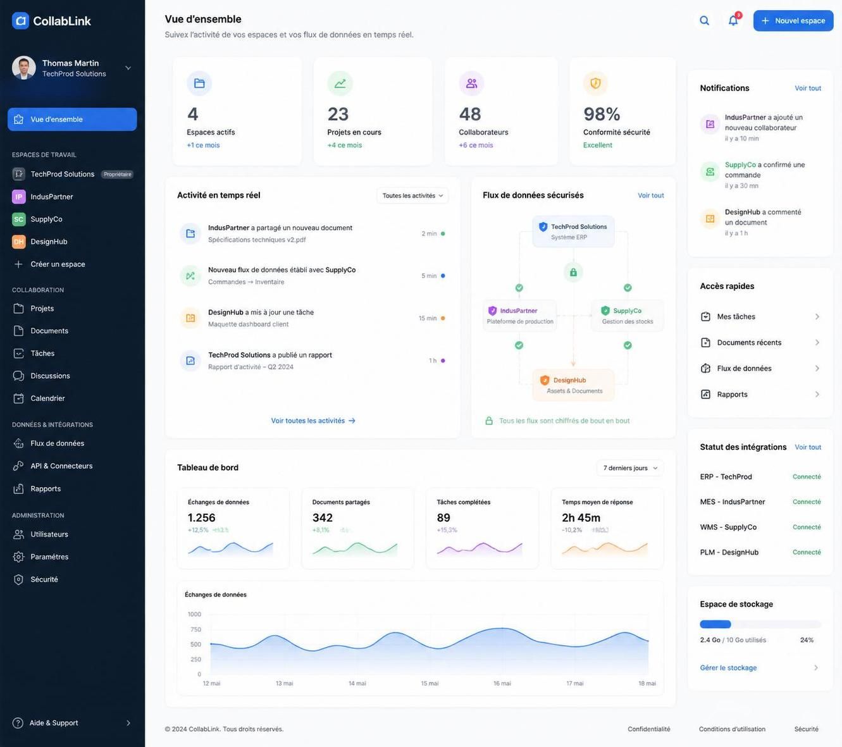Click the storage usage progress bar
The width and height of the screenshot is (842, 747).
click(x=760, y=624)
